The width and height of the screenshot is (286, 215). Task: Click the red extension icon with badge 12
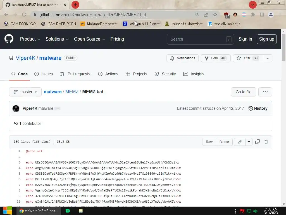pos(227,15)
